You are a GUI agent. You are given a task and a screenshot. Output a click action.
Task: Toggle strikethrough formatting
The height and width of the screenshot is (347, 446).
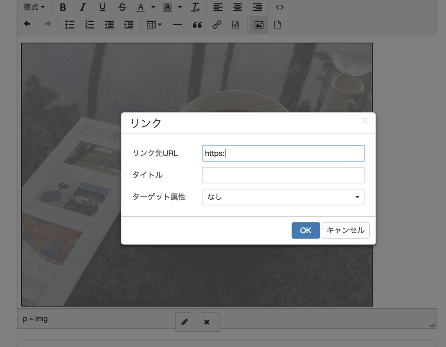tap(122, 7)
